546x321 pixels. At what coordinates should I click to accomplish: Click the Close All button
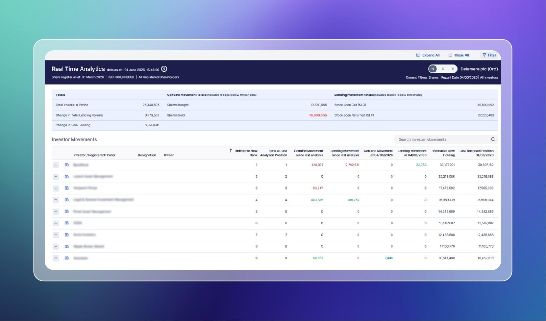click(x=459, y=55)
